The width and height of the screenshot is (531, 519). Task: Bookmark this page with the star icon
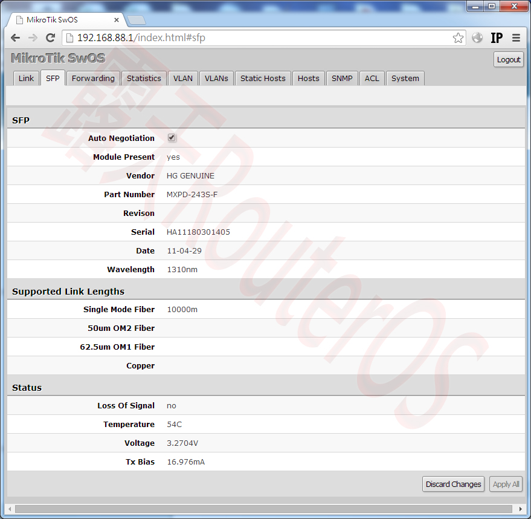[x=458, y=38]
